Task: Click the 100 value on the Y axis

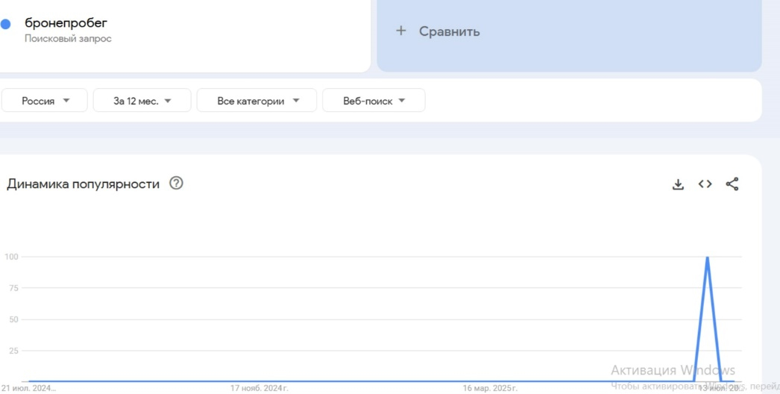Action: 11,257
